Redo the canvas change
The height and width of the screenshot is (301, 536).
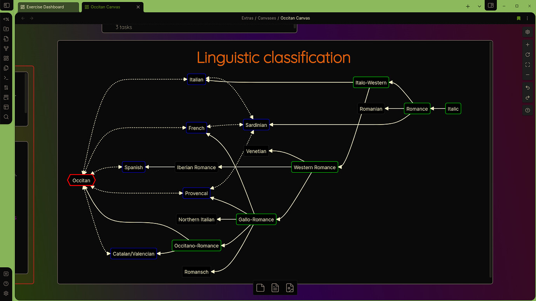tap(527, 98)
